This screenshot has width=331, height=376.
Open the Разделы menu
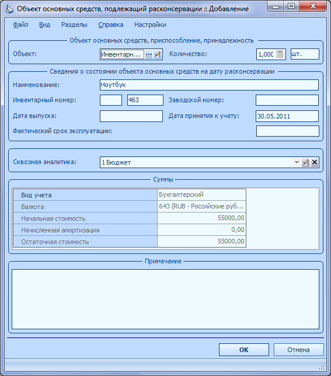[74, 25]
